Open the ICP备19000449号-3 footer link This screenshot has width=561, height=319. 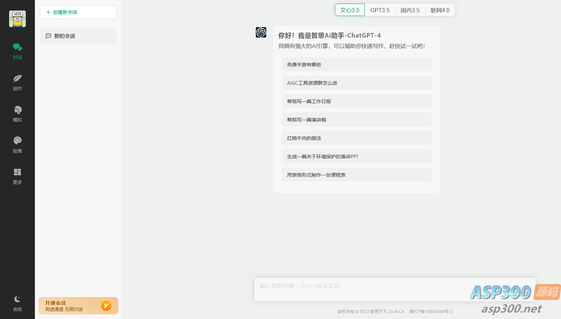431,312
